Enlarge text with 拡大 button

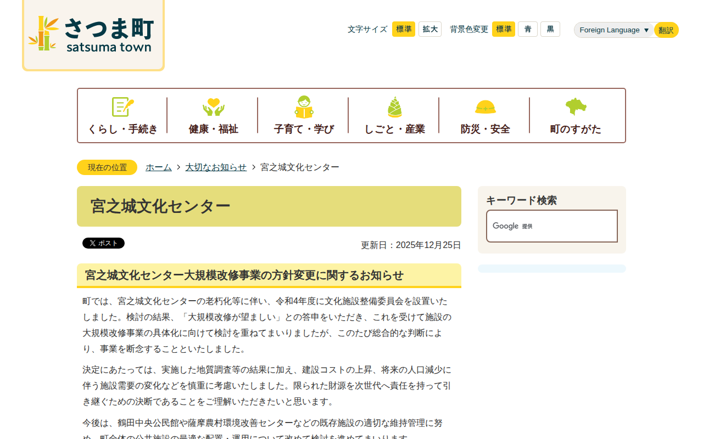click(430, 29)
